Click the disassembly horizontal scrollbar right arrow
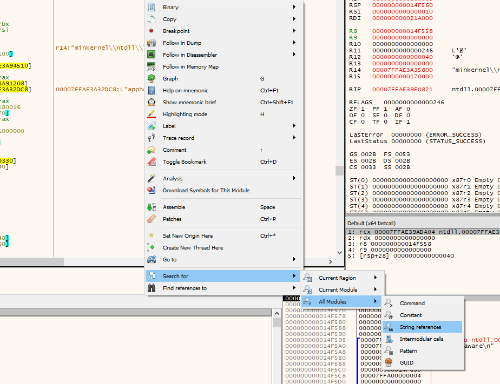This screenshot has width=500, height=384. coord(331,261)
